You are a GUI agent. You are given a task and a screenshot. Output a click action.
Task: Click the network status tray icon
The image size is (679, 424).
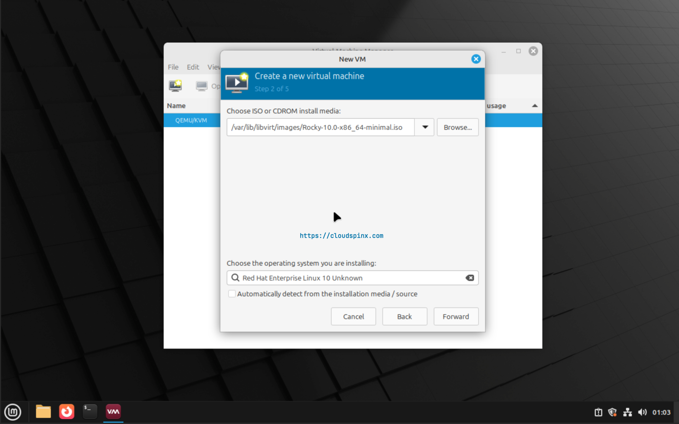point(628,412)
